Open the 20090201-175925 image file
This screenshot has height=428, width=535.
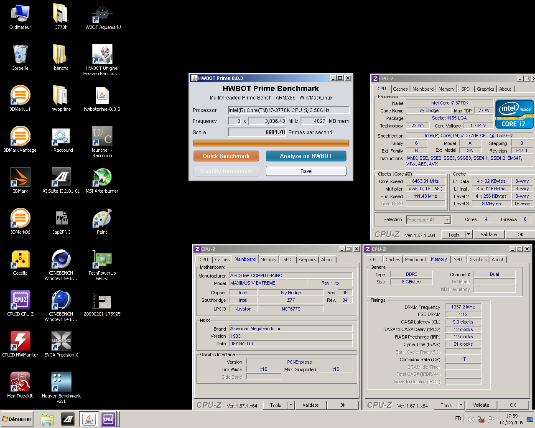(102, 303)
